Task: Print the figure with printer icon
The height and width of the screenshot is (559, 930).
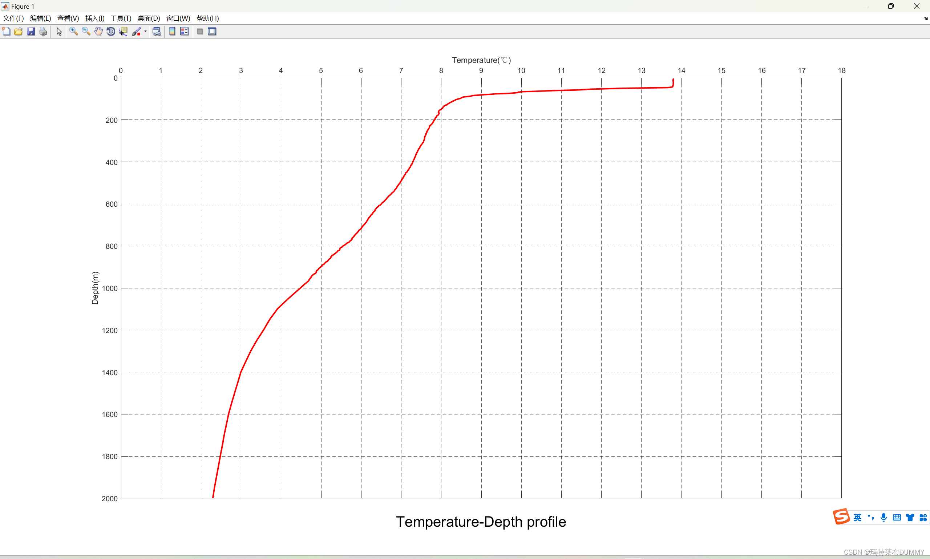Action: tap(43, 32)
